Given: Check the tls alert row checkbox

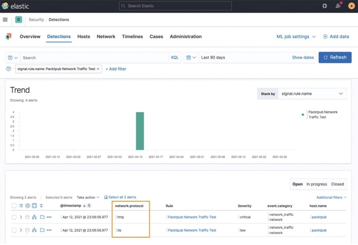Looking at the screenshot, I should point(14,230).
